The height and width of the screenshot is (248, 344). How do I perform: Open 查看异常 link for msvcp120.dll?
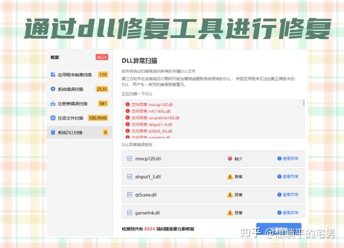pos(291,159)
